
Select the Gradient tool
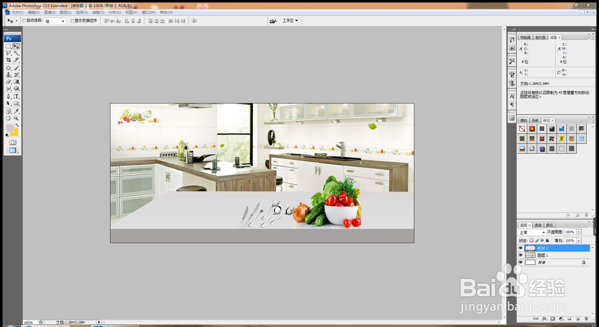click(x=16, y=82)
